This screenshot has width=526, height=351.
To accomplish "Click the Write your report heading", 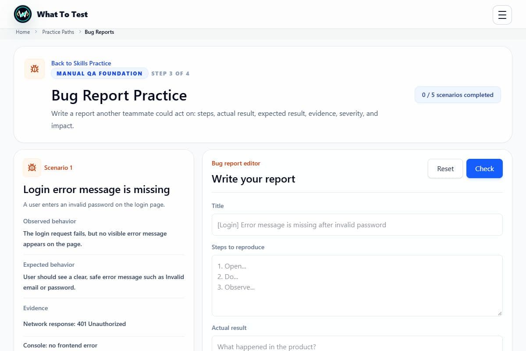I will coord(253,179).
